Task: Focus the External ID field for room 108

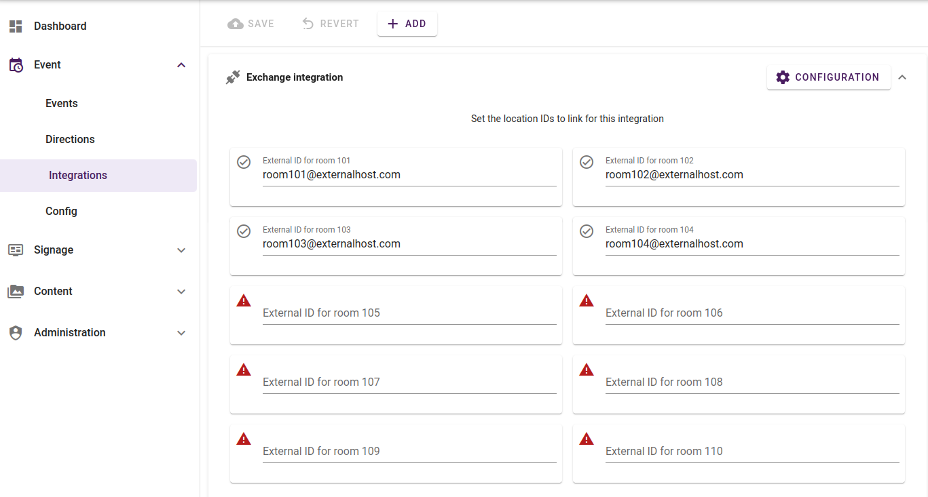Action: (752, 382)
